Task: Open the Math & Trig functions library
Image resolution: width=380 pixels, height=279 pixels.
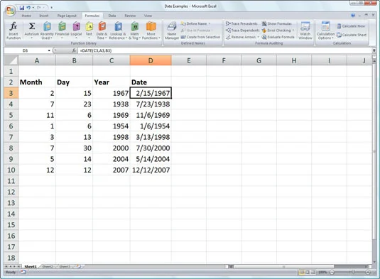Action: click(134, 31)
